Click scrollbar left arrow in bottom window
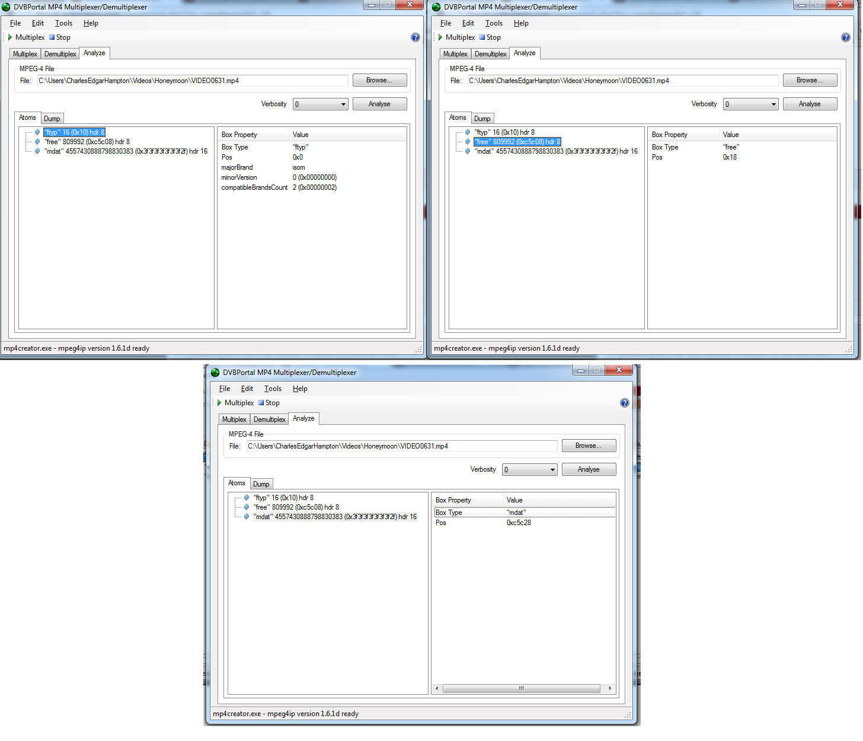 click(437, 689)
